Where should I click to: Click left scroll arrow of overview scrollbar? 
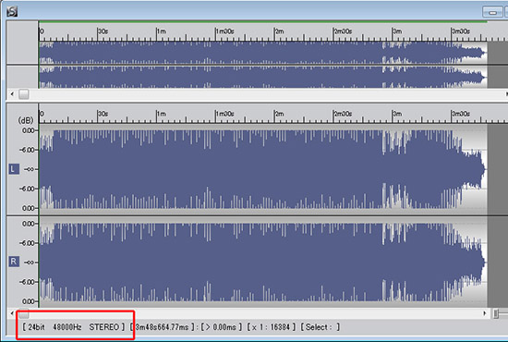[x=12, y=94]
